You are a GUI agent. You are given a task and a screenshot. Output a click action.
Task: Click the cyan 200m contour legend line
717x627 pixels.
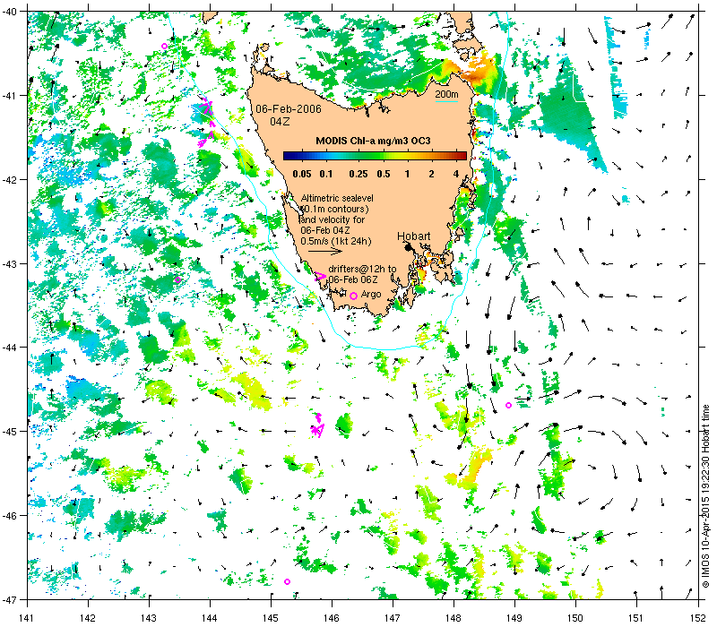[446, 101]
